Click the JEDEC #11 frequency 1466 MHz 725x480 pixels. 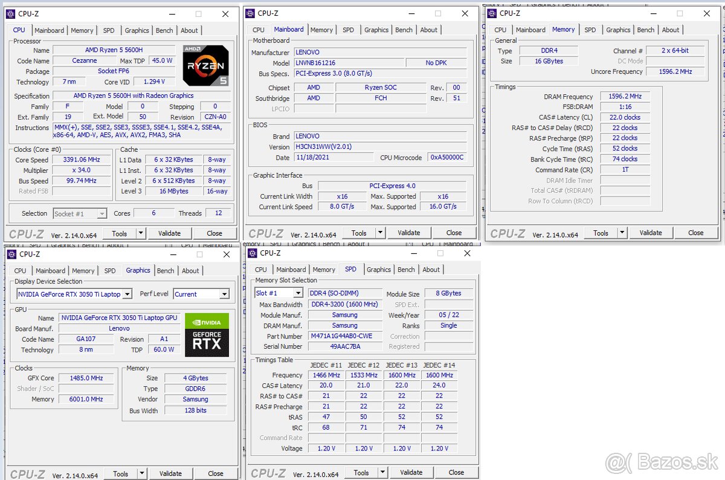pyautogui.click(x=326, y=375)
